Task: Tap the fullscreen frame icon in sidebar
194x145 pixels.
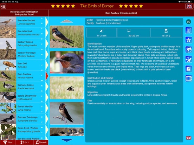Action: (x=189, y=78)
